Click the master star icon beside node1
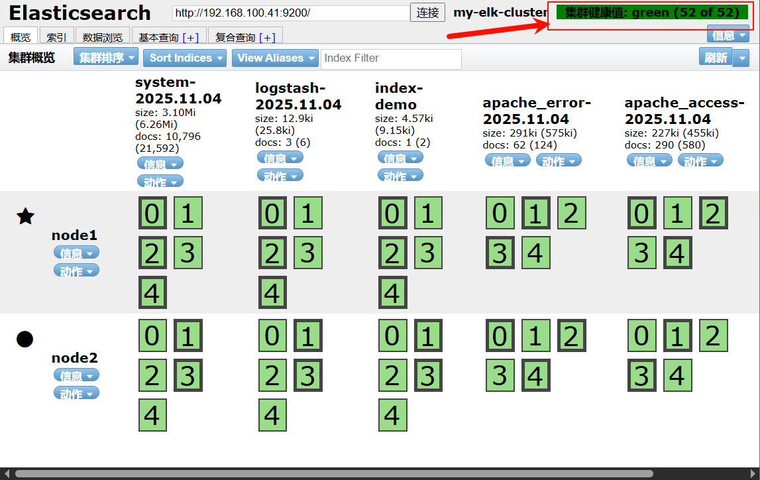This screenshot has width=760, height=480. coord(25,216)
